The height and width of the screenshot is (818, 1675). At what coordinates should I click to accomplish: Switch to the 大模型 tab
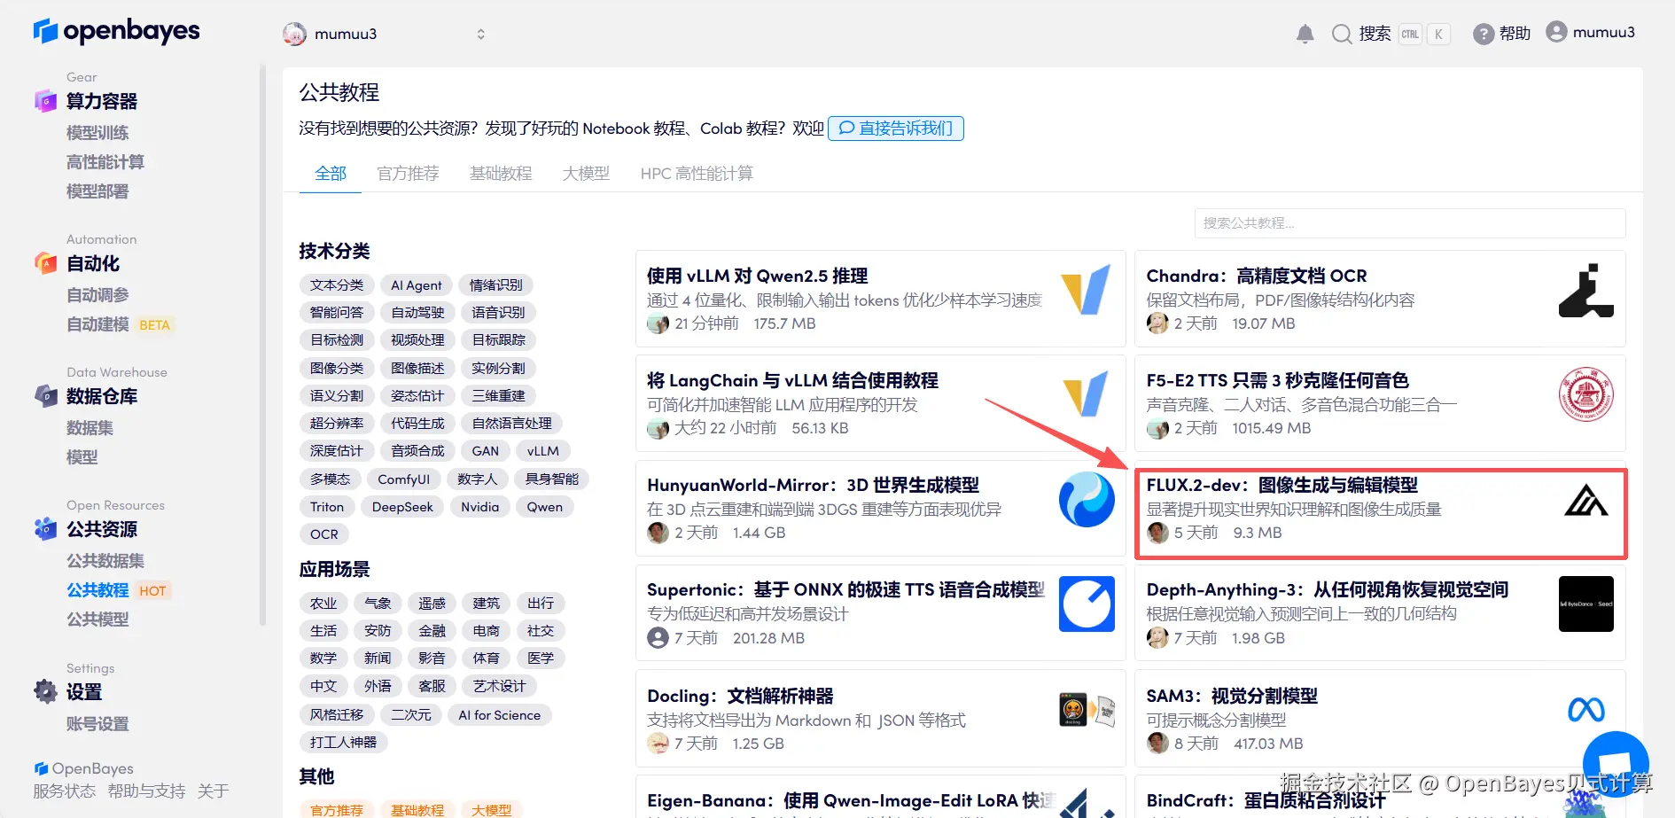(585, 173)
